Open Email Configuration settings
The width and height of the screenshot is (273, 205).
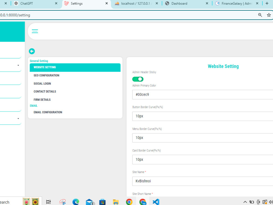[48, 112]
